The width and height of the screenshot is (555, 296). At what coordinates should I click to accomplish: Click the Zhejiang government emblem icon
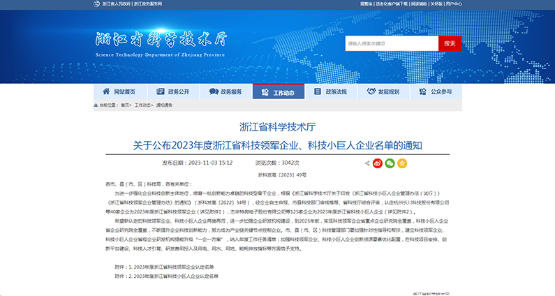96,4
